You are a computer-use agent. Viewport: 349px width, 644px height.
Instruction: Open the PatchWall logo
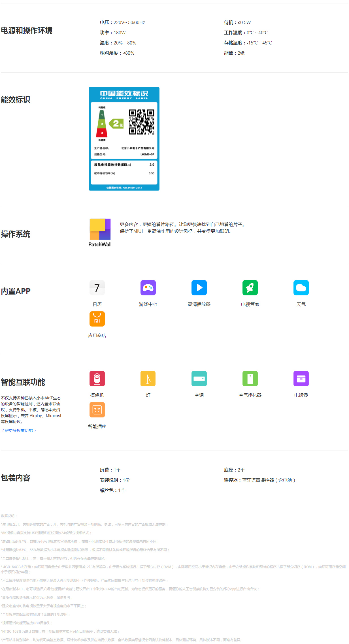(x=100, y=233)
